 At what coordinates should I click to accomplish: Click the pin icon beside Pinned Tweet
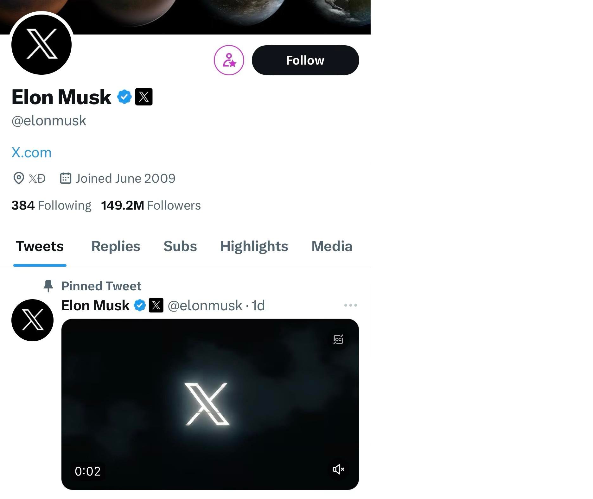48,286
